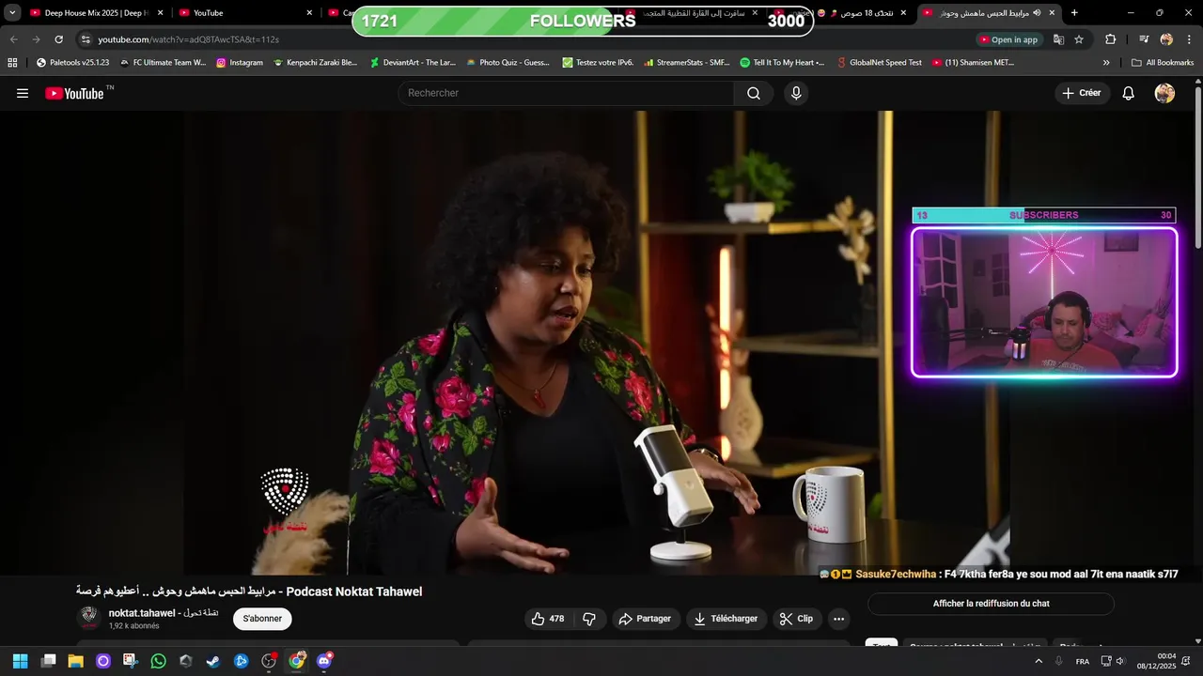Image resolution: width=1203 pixels, height=676 pixels.
Task: Open YouTube notifications bell
Action: pyautogui.click(x=1129, y=93)
